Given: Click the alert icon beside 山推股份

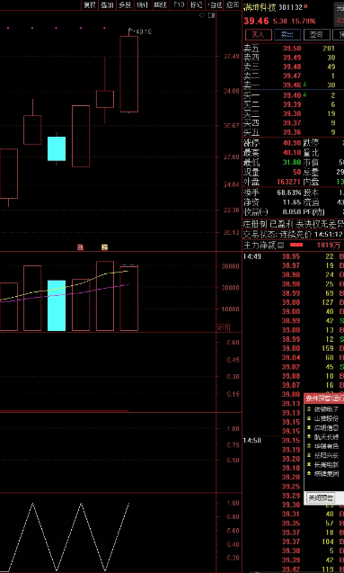Looking at the screenshot, I should pyautogui.click(x=309, y=418).
